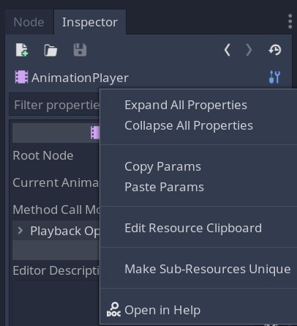This screenshot has width=297, height=326.
Task: Click the floppy disk save resource icon
Action: pyautogui.click(x=80, y=50)
